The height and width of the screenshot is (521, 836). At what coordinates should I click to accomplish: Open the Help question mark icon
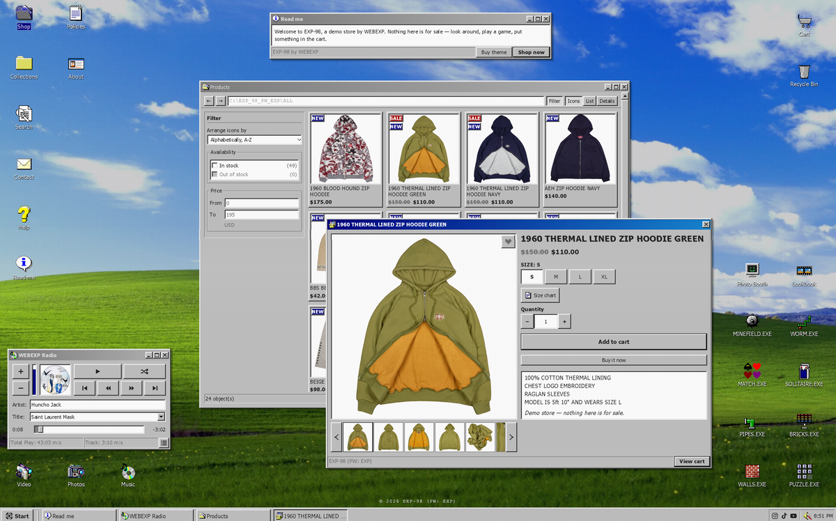click(x=24, y=217)
